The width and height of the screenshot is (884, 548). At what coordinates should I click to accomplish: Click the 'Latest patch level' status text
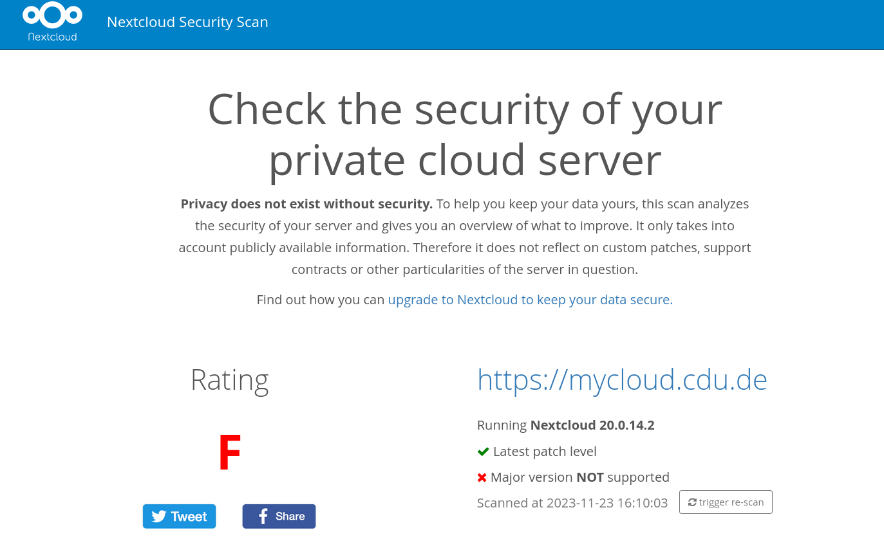[x=545, y=452]
